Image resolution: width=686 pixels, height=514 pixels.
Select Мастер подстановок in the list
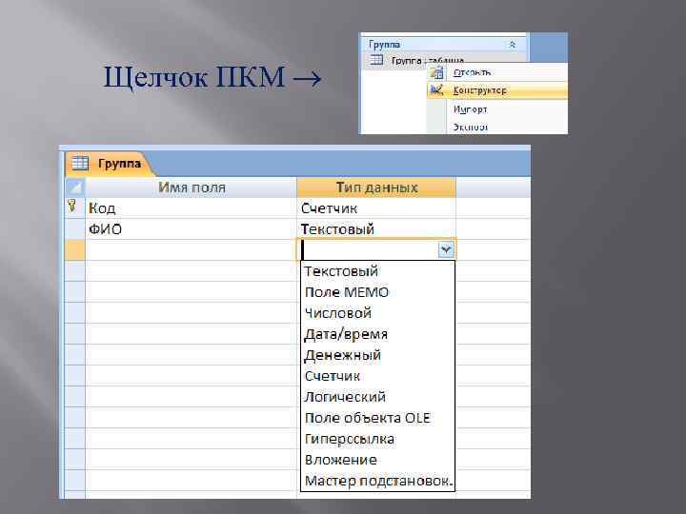point(377,481)
